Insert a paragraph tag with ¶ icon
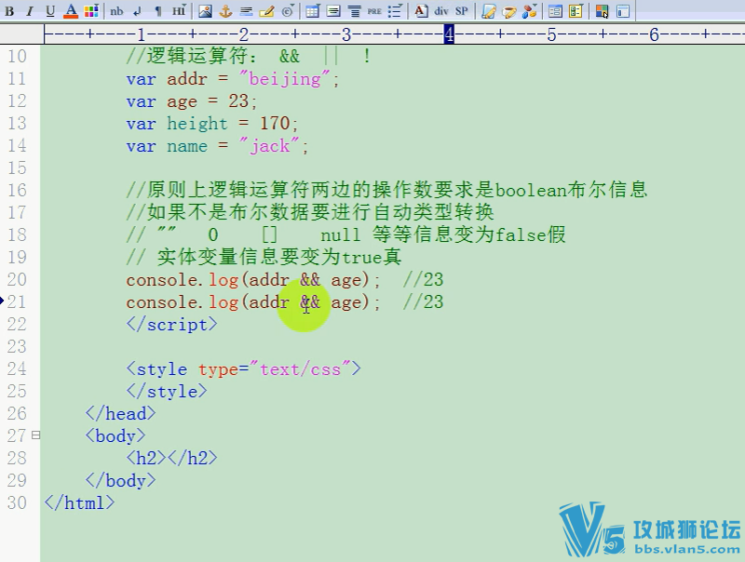Screen dimensions: 745x562 [158, 11]
